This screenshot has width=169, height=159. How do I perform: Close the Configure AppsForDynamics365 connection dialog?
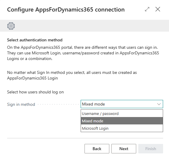click(x=158, y=9)
